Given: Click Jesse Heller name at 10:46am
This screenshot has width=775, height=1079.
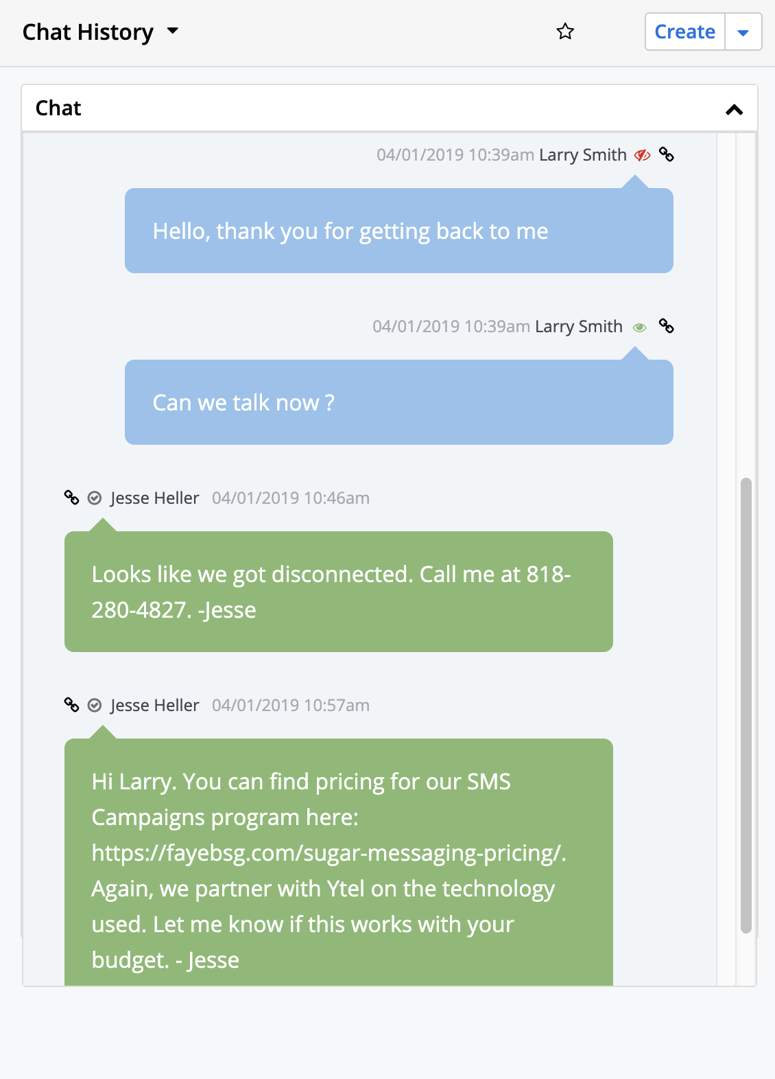Looking at the screenshot, I should (154, 498).
